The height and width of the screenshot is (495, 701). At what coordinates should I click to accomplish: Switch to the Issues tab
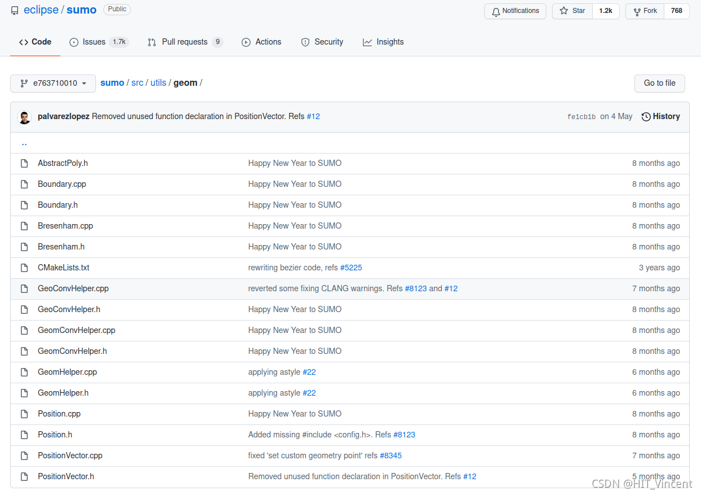pos(99,42)
